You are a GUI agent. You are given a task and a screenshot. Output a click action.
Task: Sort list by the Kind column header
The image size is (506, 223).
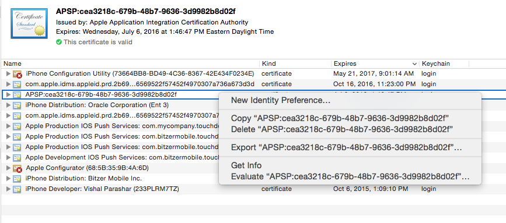295,63
